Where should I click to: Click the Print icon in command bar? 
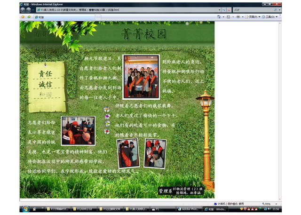click(238, 16)
